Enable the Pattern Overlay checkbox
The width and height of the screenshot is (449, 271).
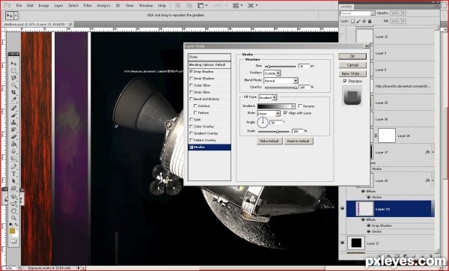[x=192, y=140]
